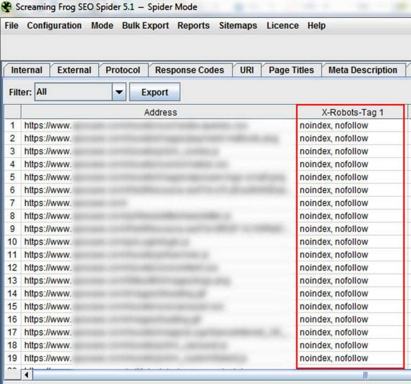The width and height of the screenshot is (411, 384).
Task: Open the Sitemaps menu
Action: point(238,26)
